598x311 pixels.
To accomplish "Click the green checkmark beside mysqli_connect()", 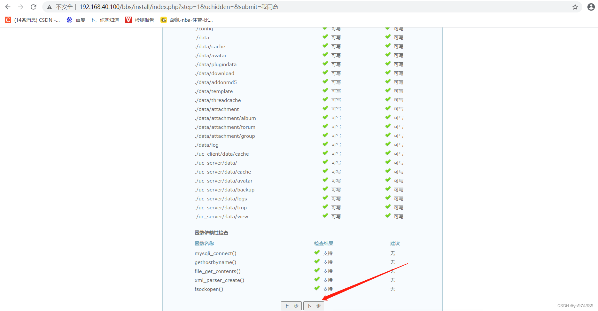I will click(317, 253).
